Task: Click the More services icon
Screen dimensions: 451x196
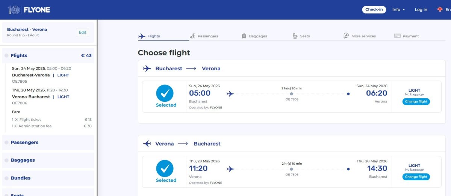Action: coord(346,36)
